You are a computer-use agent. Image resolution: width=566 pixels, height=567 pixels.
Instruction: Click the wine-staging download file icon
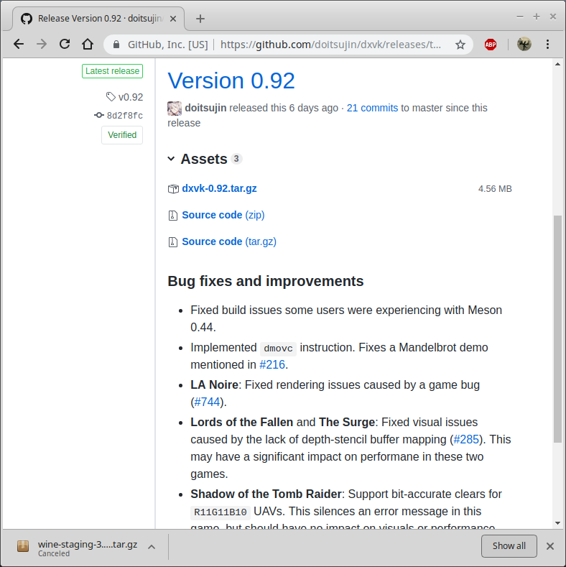click(x=23, y=546)
